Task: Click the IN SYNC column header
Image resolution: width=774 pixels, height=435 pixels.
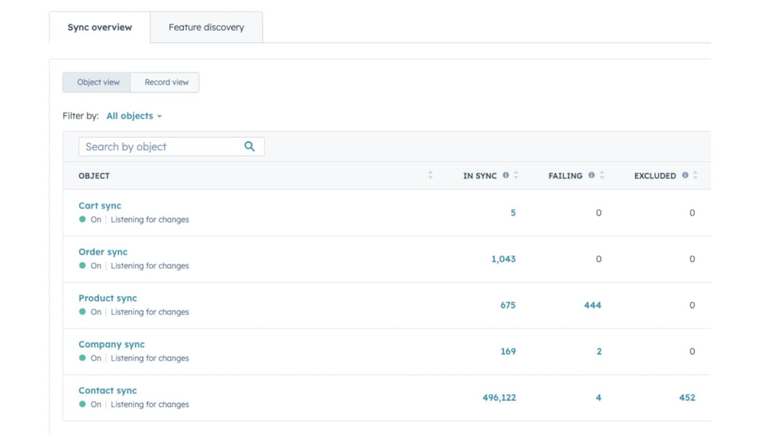Action: (x=480, y=176)
